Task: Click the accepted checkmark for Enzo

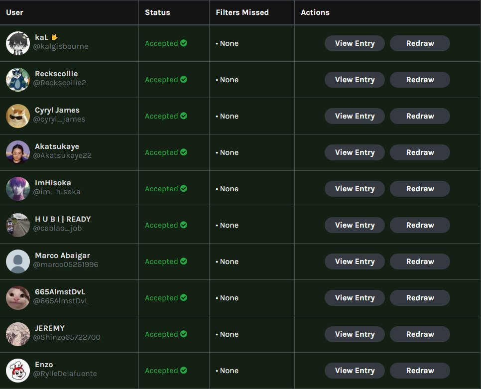Action: [184, 370]
